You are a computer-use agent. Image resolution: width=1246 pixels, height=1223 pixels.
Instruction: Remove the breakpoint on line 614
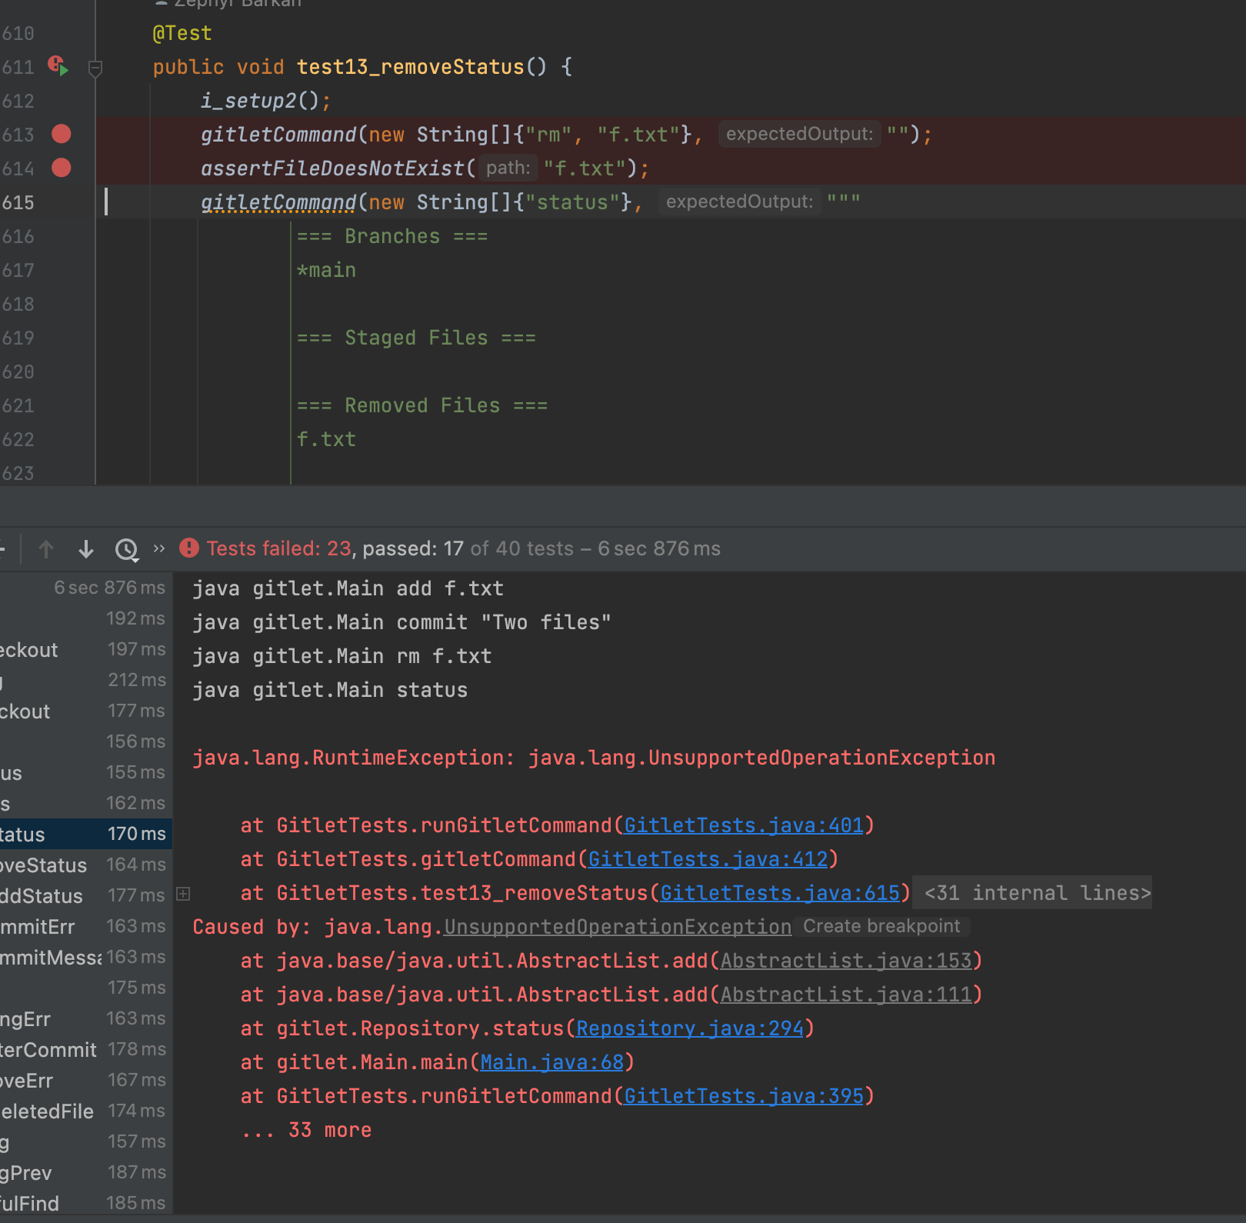tap(62, 168)
